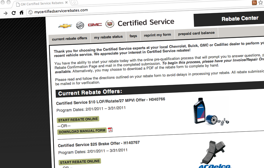
Task: Go to the browser home page icon
Action: pyautogui.click(x=21, y=13)
